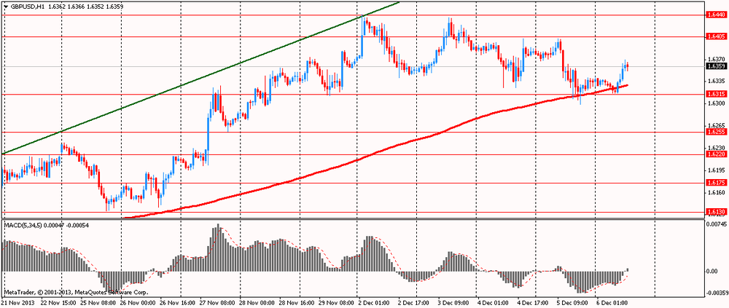This screenshot has height=308, width=729.
Task: Click the green ascending trend line
Action: (200, 78)
